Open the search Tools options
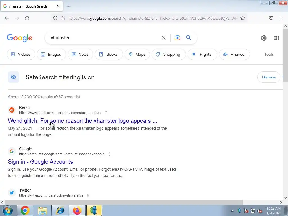 pos(269,54)
